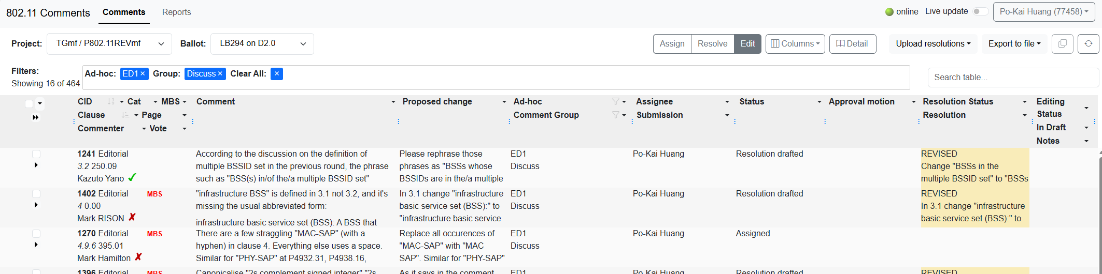Tick the checkbox for comment 1402
Screen dimensions: 1102x274
36,194
